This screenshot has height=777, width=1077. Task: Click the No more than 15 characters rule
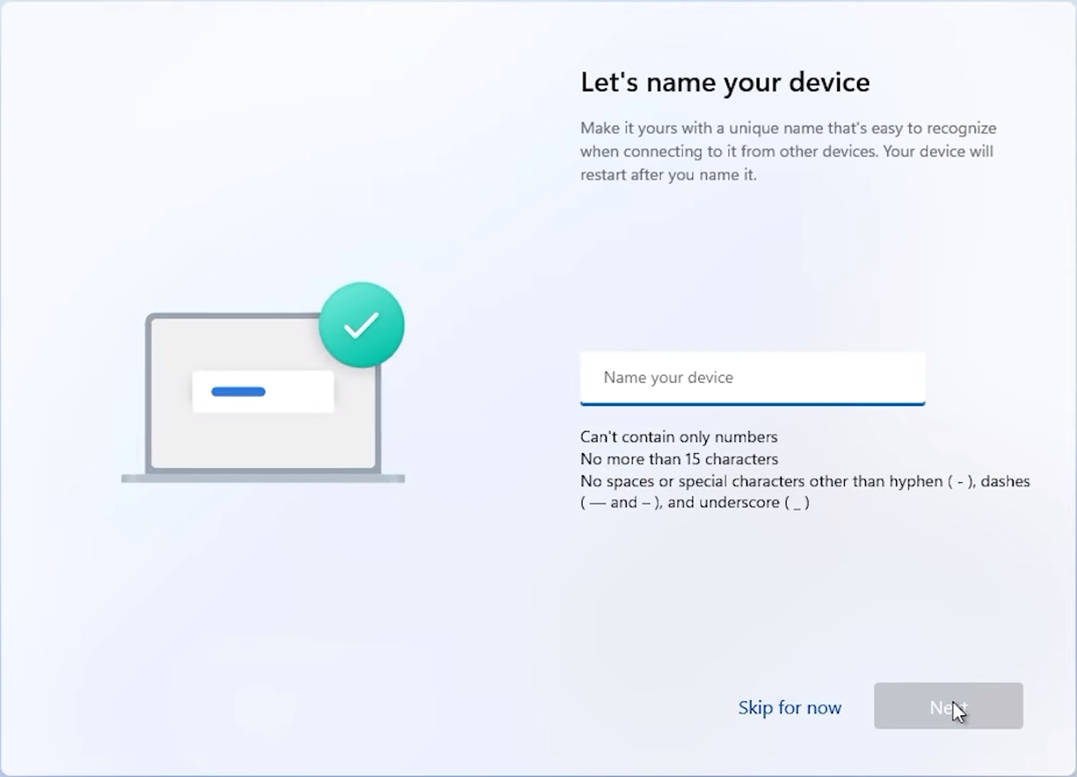[679, 459]
